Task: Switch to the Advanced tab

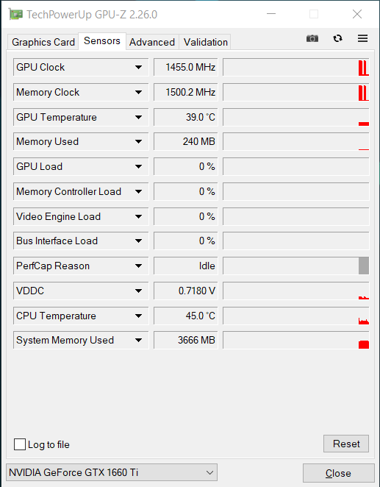Action: pyautogui.click(x=152, y=42)
